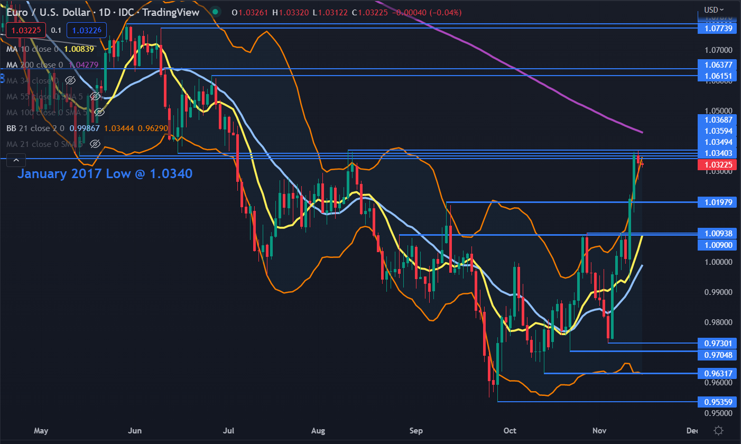
Task: Click the 0.96317 price label
Action: (x=717, y=373)
